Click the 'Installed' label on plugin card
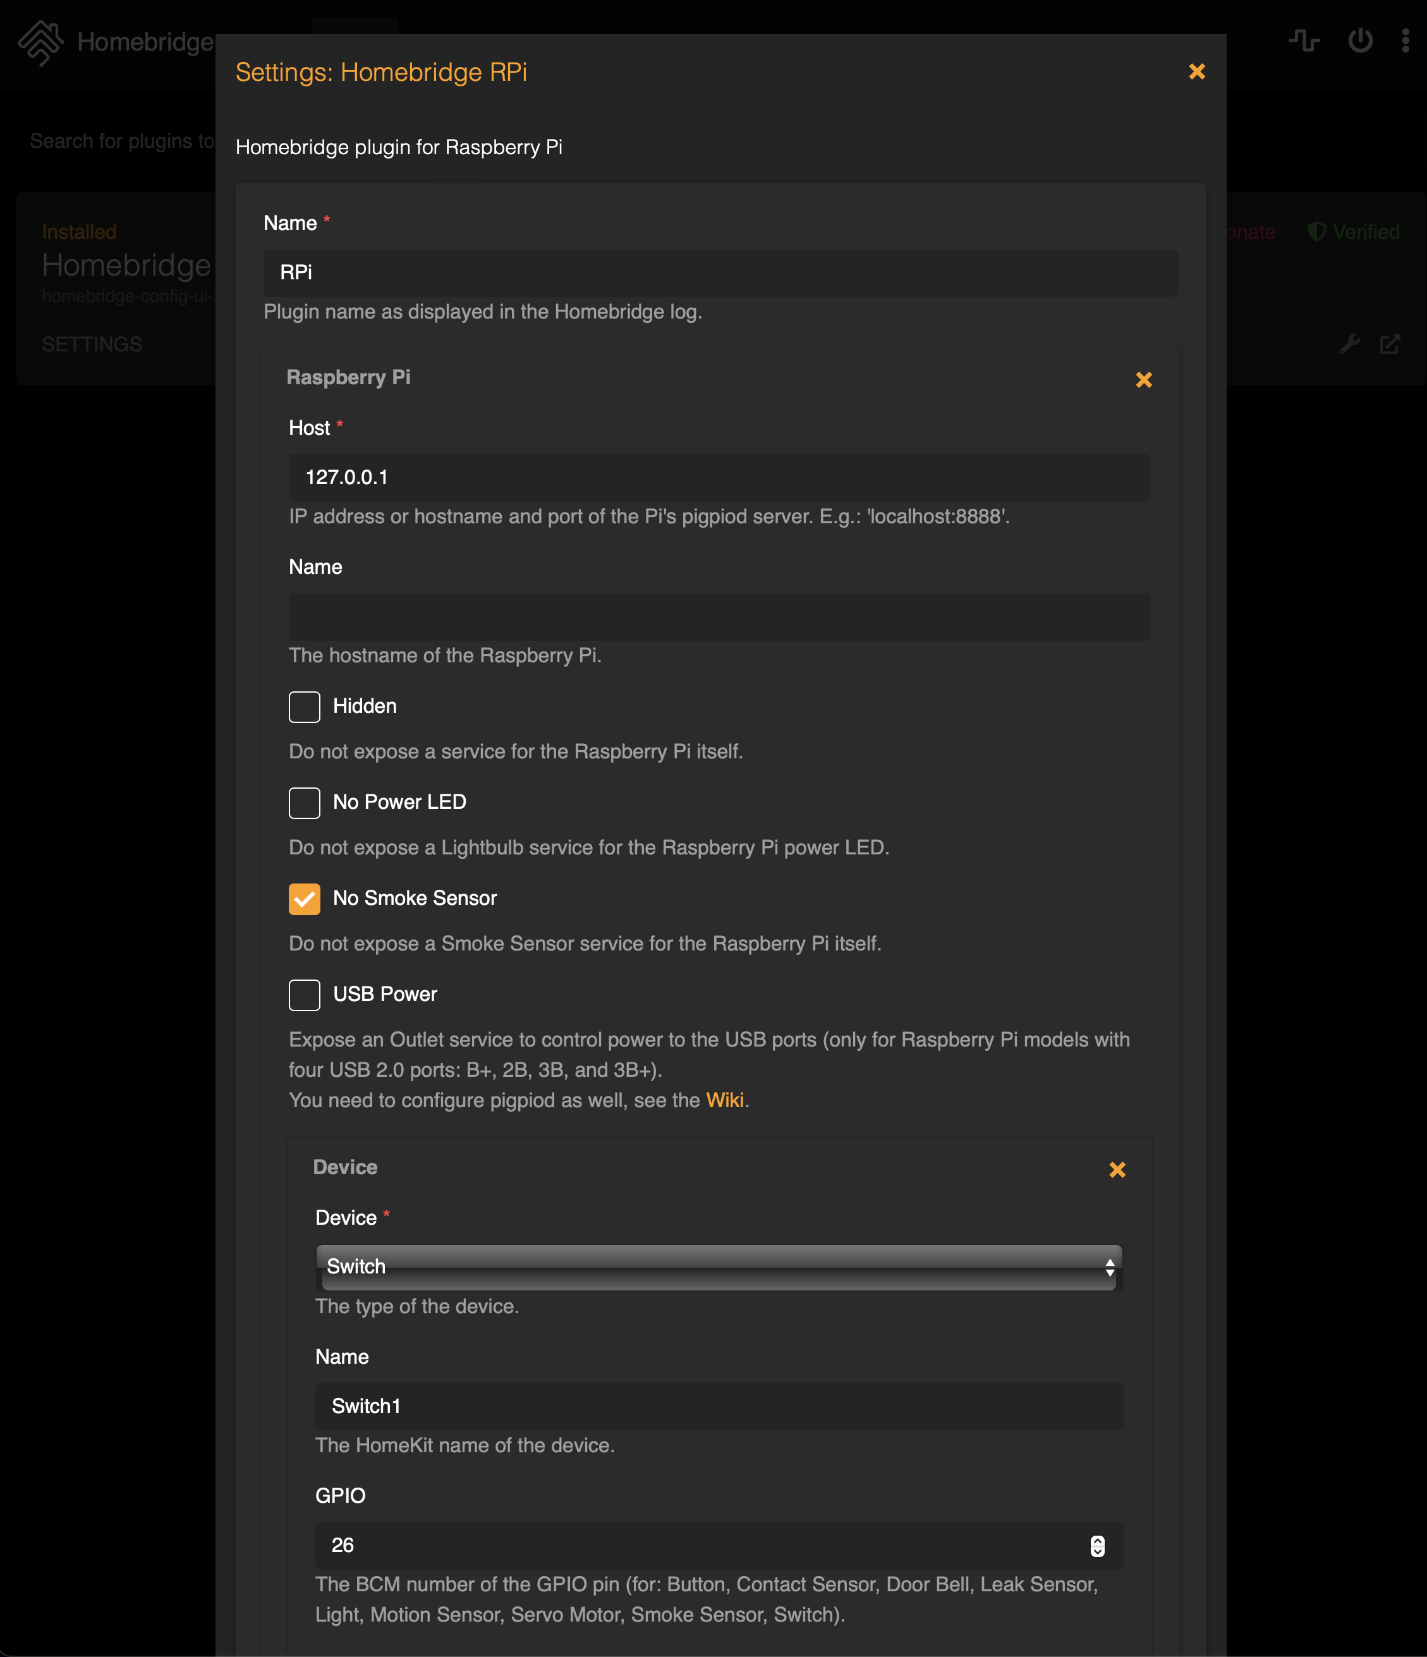 (79, 232)
